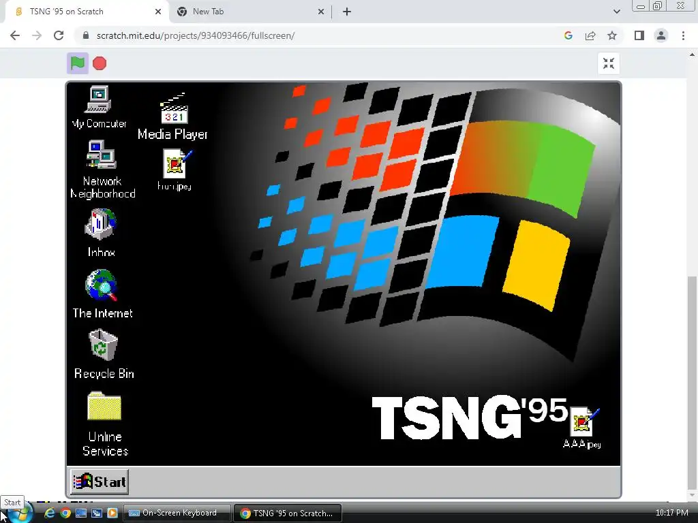Go back in browser history
The image size is (698, 523).
coord(15,35)
